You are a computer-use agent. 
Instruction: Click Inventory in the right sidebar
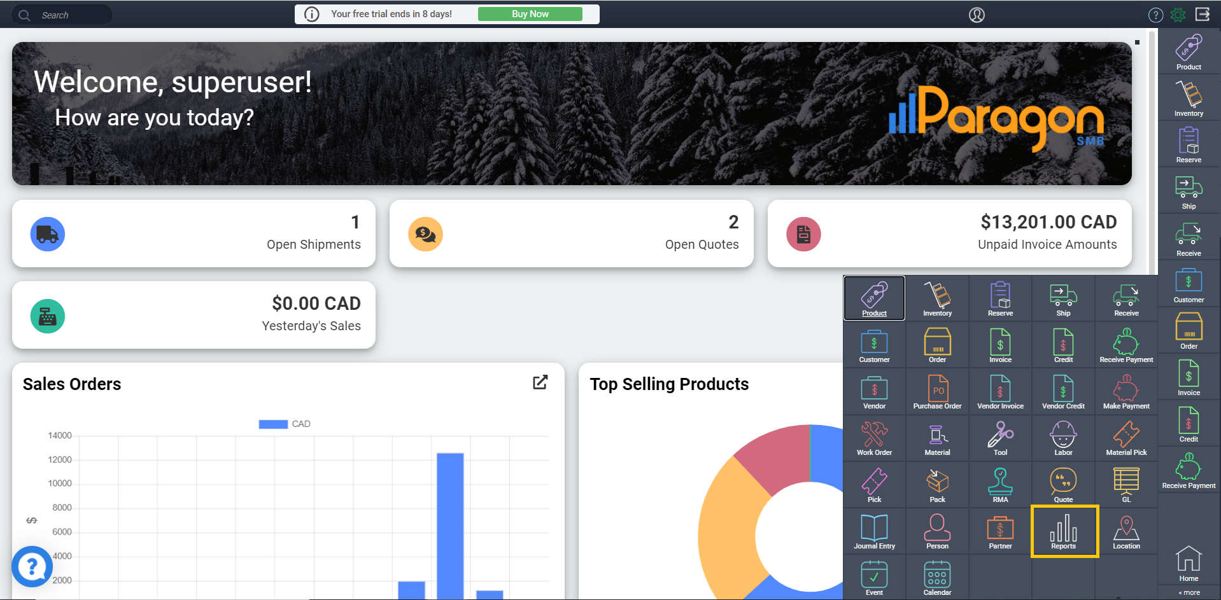pos(1189,98)
